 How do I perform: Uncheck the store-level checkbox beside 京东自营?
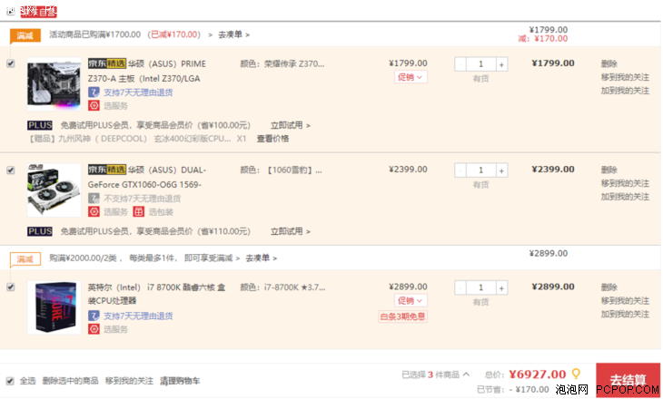pyautogui.click(x=11, y=12)
